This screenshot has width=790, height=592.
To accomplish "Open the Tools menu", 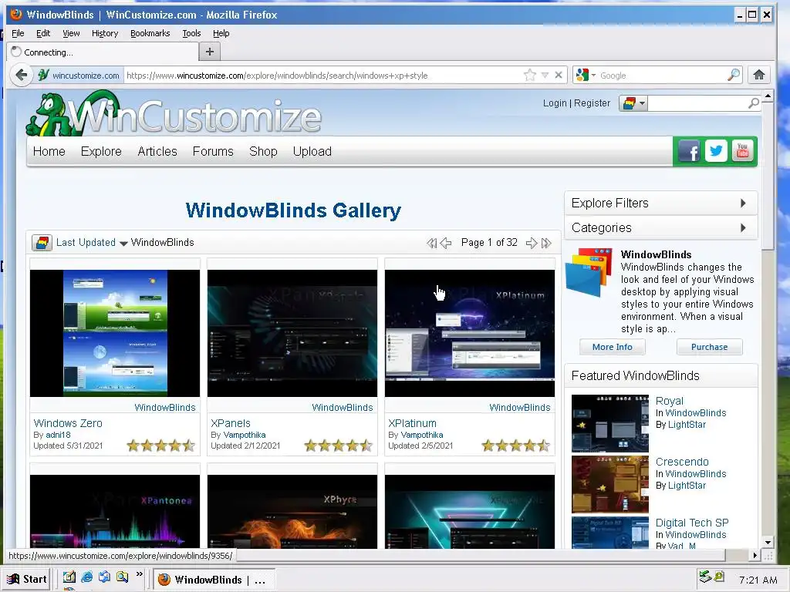I will (191, 33).
